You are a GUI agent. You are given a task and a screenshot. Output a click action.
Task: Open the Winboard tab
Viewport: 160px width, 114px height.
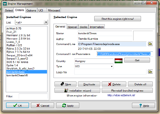tap(54, 10)
